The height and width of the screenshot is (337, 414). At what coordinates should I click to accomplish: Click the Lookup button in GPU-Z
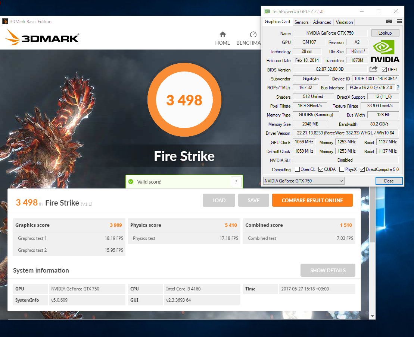point(385,33)
